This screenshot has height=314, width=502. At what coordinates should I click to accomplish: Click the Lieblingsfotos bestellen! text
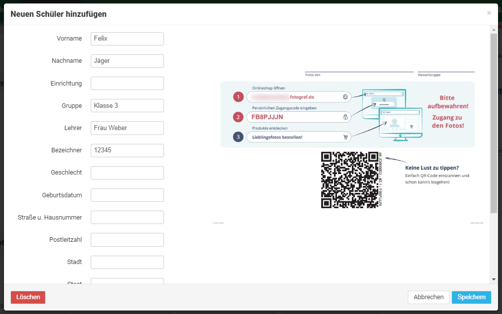click(x=277, y=137)
